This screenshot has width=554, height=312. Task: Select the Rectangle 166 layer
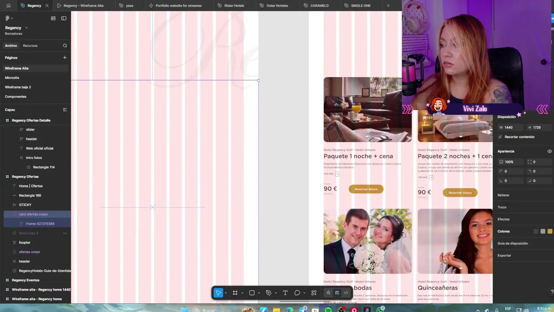coord(30,195)
